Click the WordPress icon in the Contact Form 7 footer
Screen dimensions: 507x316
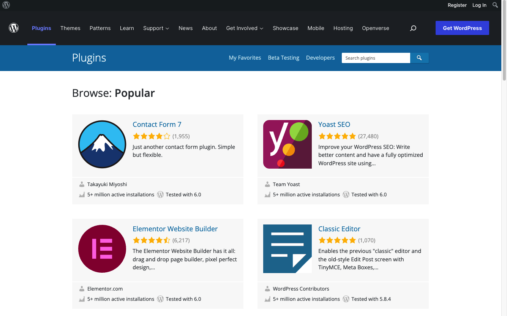point(160,194)
